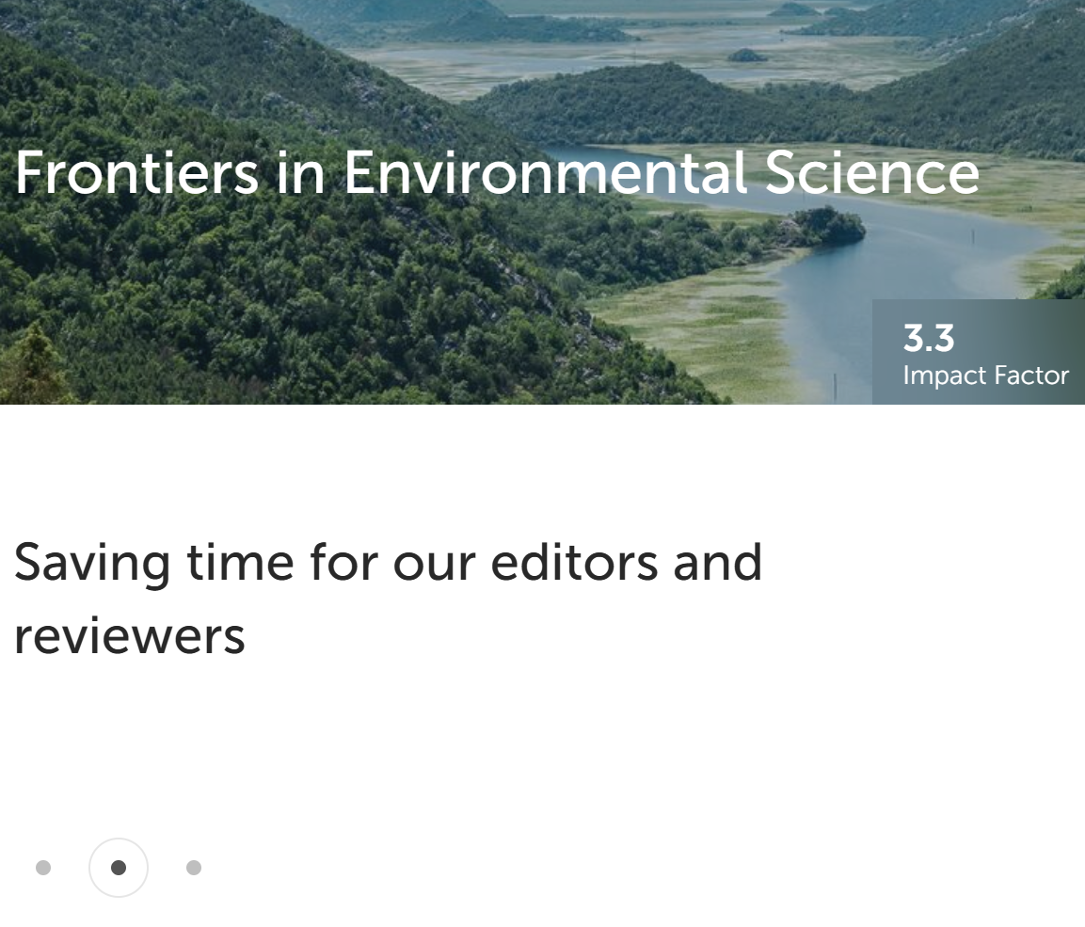Select the active middle carousel dot
The height and width of the screenshot is (927, 1085).
point(119,868)
